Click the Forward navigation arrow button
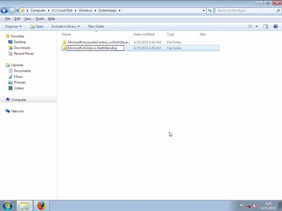 (12, 11)
